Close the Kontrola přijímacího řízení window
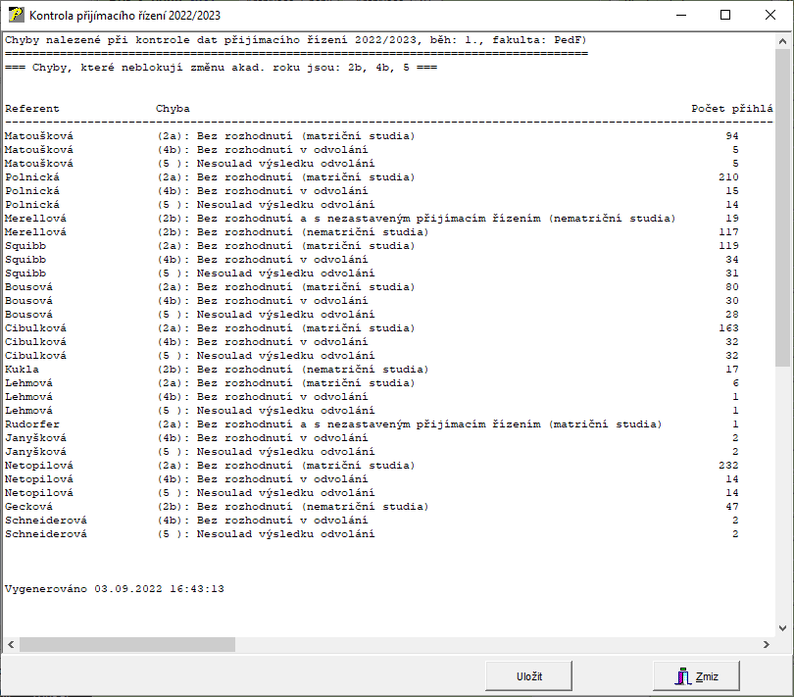794x697 pixels. pyautogui.click(x=770, y=16)
